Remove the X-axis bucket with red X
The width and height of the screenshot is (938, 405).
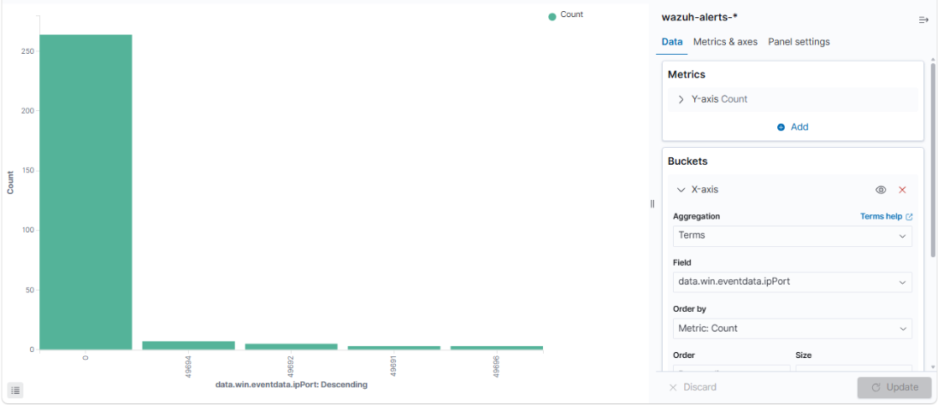point(902,190)
